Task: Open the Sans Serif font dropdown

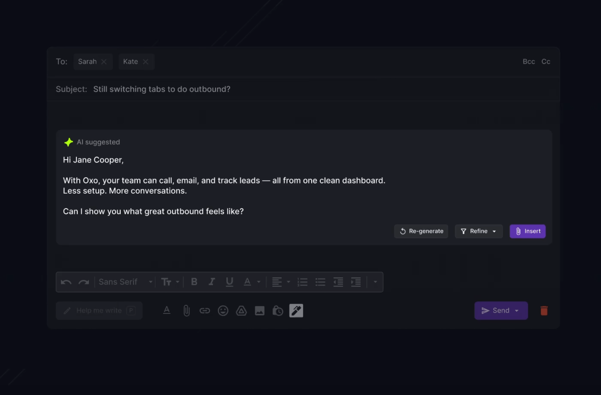Action: pyautogui.click(x=125, y=282)
